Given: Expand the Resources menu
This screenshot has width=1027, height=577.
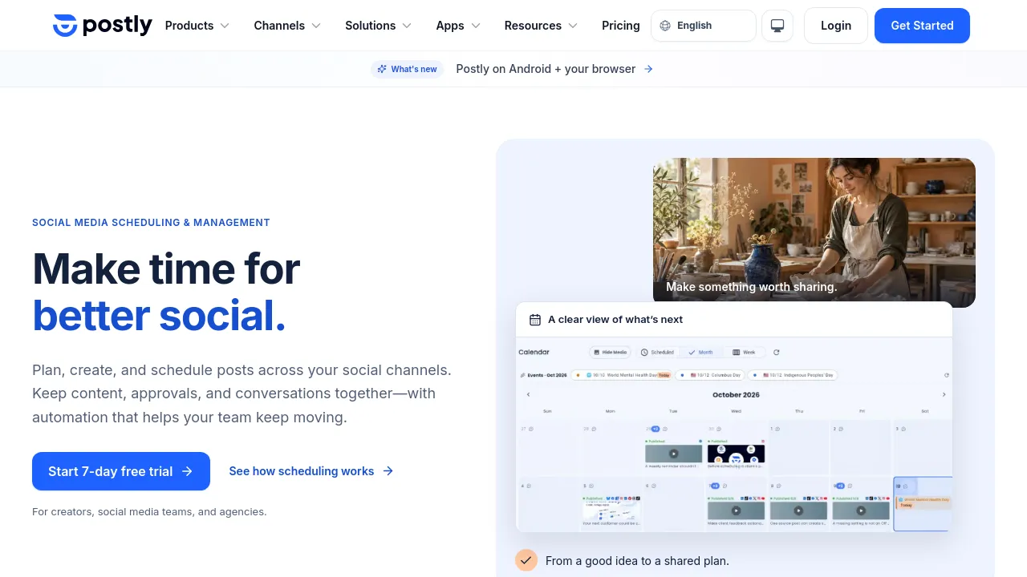Looking at the screenshot, I should click(541, 26).
